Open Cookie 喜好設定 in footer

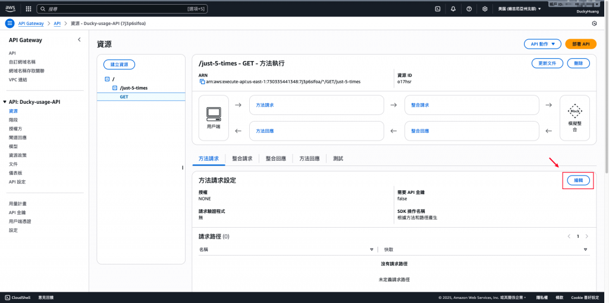pyautogui.click(x=584, y=298)
